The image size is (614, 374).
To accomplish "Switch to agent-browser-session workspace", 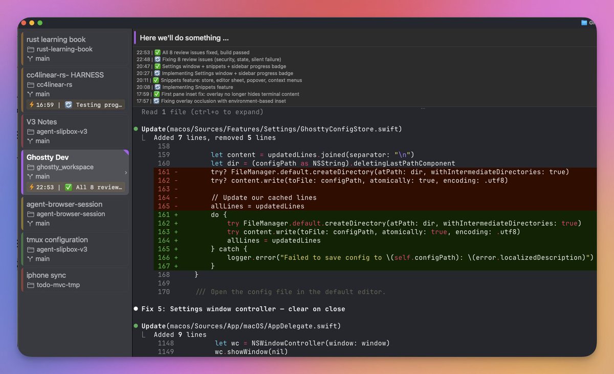I will pos(75,213).
